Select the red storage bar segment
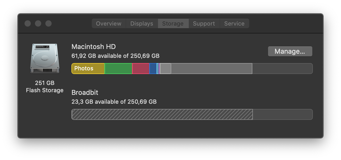Viewport: 341px width, 160px height. pyautogui.click(x=141, y=69)
